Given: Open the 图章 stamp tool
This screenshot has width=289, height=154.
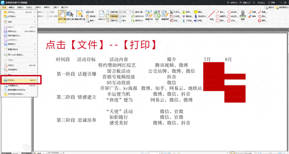Looking at the screenshot, I should (x=243, y=16).
